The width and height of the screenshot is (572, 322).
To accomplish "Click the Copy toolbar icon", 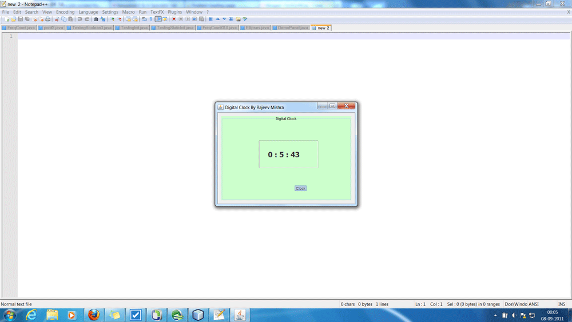I will point(64,19).
